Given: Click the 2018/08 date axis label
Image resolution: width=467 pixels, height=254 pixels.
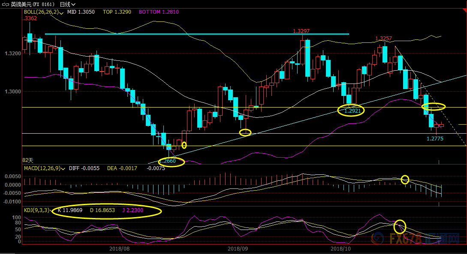Looking at the screenshot, I should coord(120,249).
